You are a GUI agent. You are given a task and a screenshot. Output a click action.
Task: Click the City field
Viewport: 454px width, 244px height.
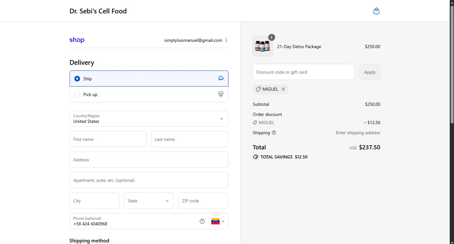click(94, 201)
